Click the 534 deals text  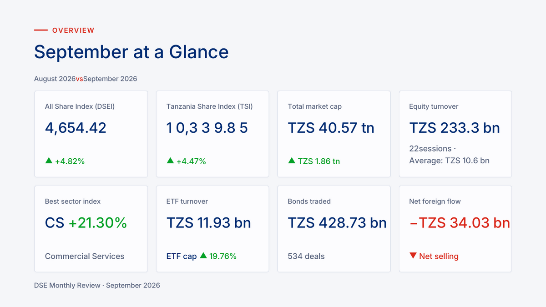306,256
